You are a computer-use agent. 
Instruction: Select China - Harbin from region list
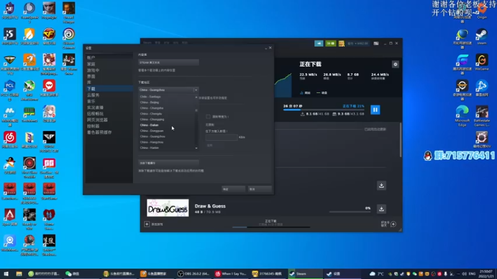150,148
